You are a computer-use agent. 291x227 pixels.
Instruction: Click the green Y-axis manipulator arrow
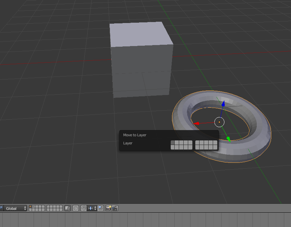[229, 139]
